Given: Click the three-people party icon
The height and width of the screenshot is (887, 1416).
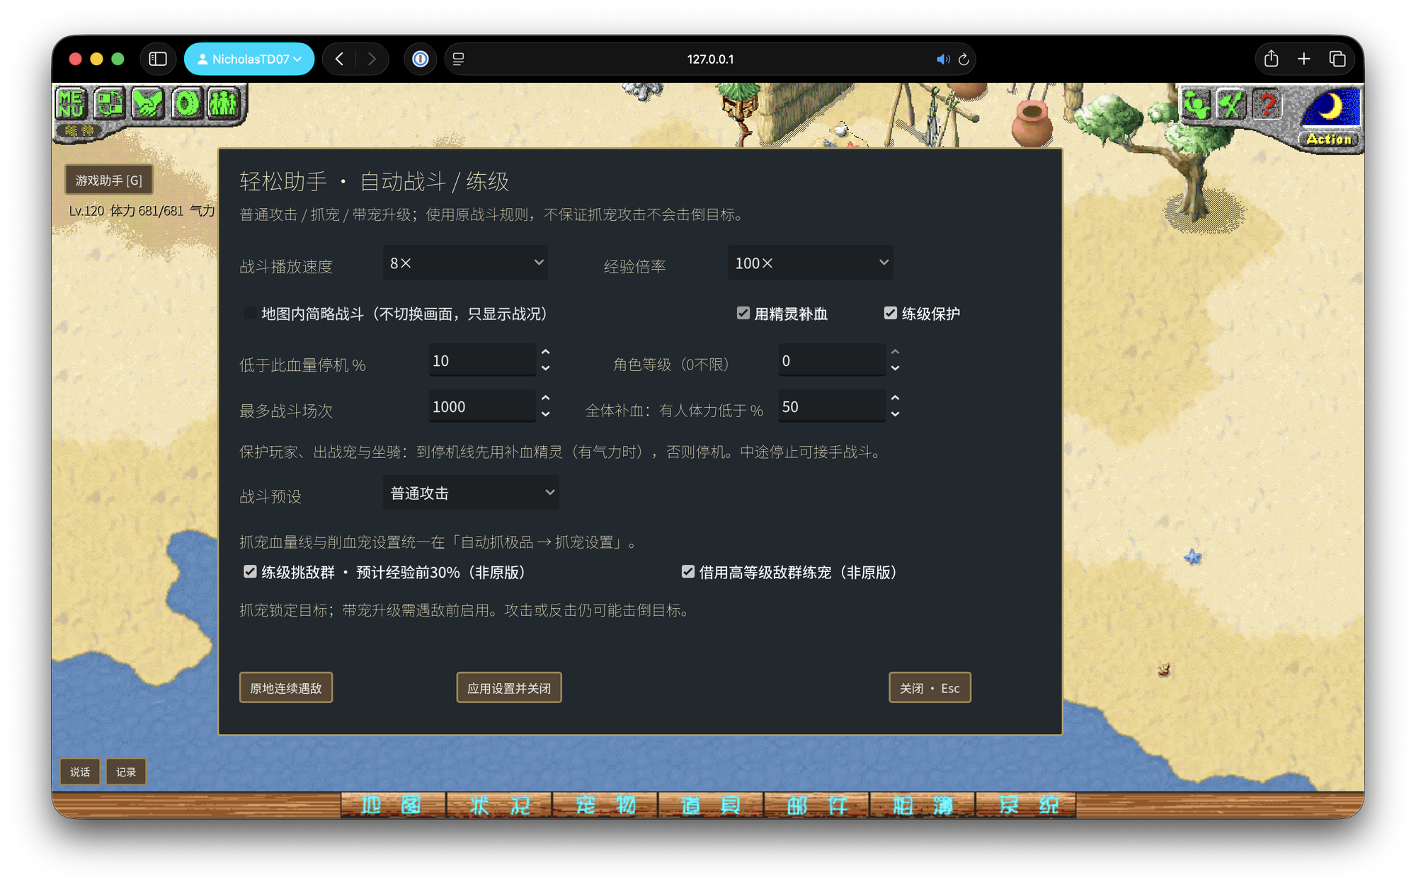Looking at the screenshot, I should tap(224, 103).
